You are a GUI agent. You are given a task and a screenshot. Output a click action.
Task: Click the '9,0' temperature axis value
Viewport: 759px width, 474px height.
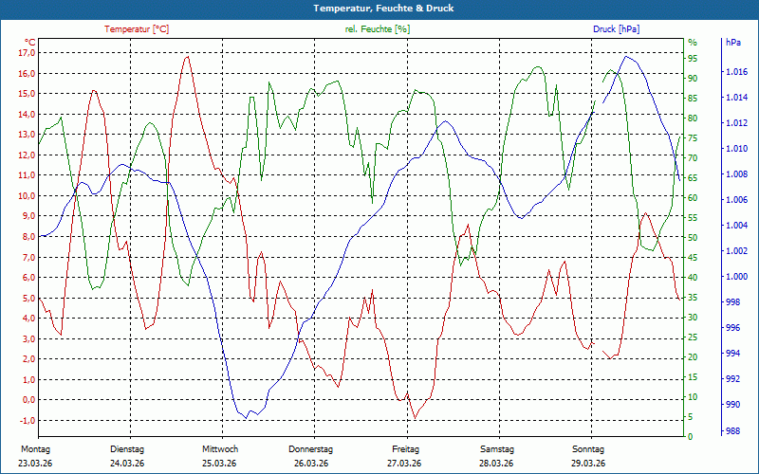pos(28,216)
